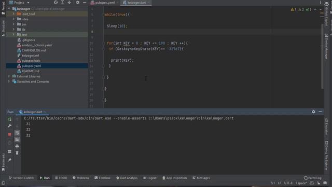Open Problems tool window
The width and height of the screenshot is (332, 187).
pyautogui.click(x=81, y=178)
